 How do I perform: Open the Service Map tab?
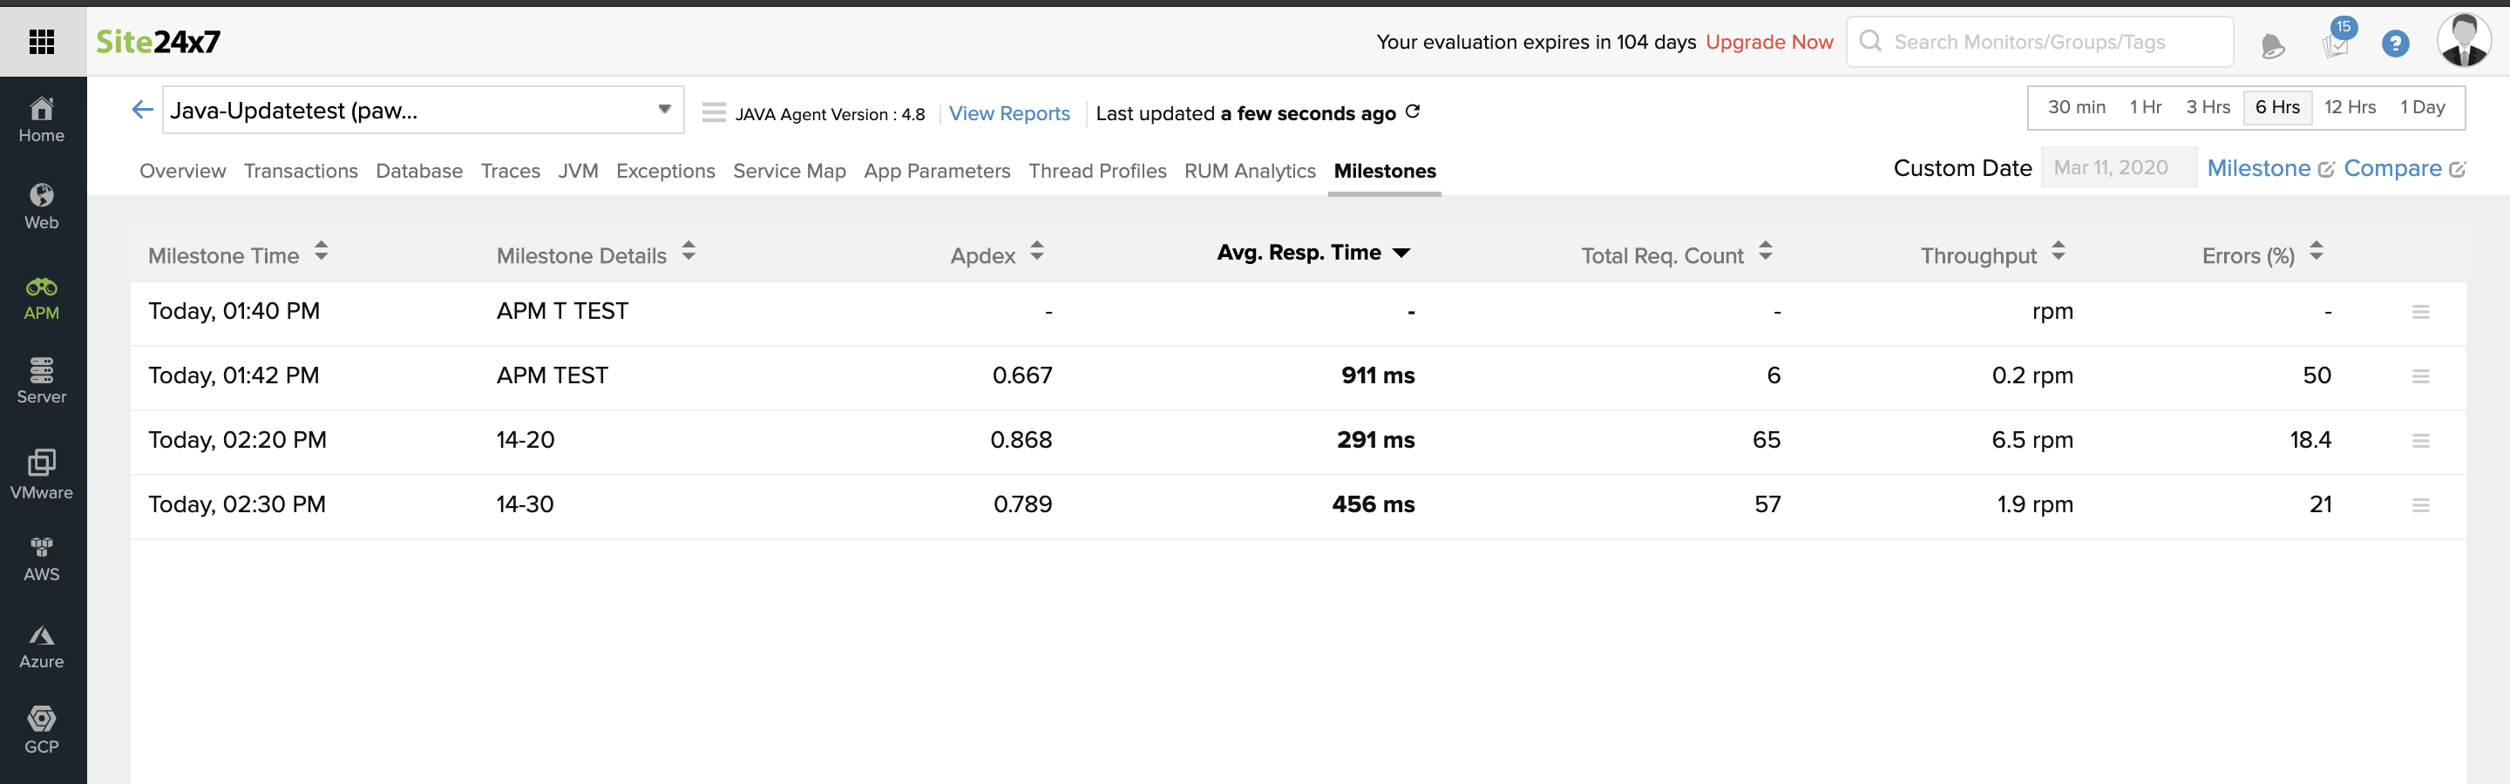(x=788, y=172)
